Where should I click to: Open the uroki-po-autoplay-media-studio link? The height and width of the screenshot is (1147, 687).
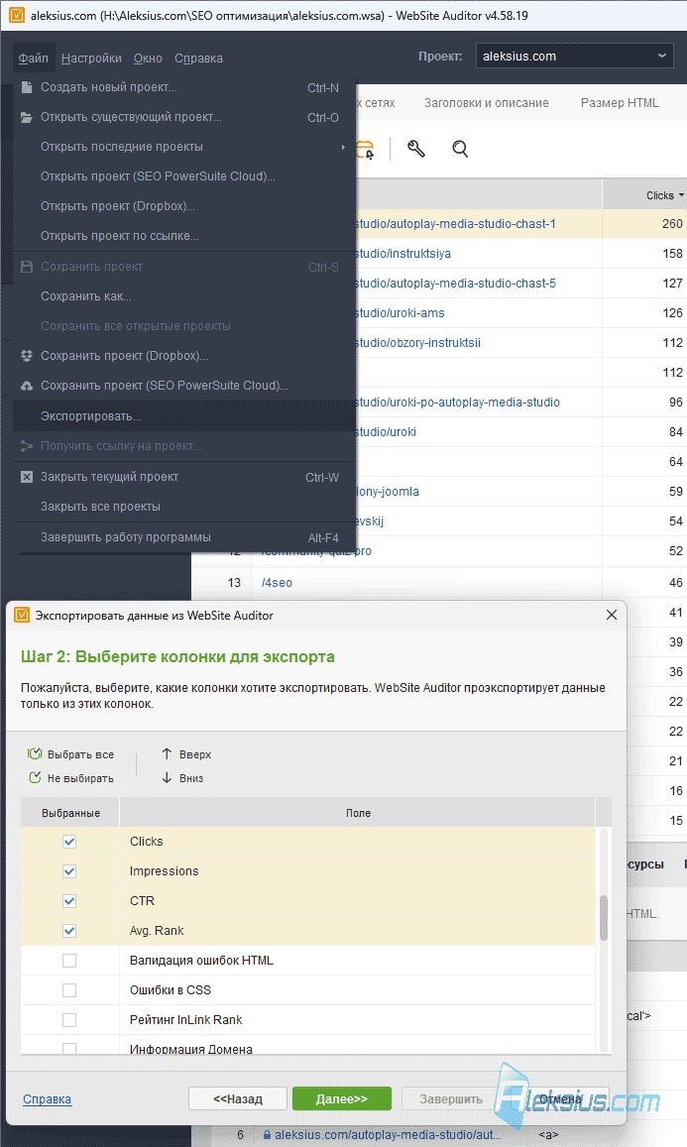coord(458,402)
